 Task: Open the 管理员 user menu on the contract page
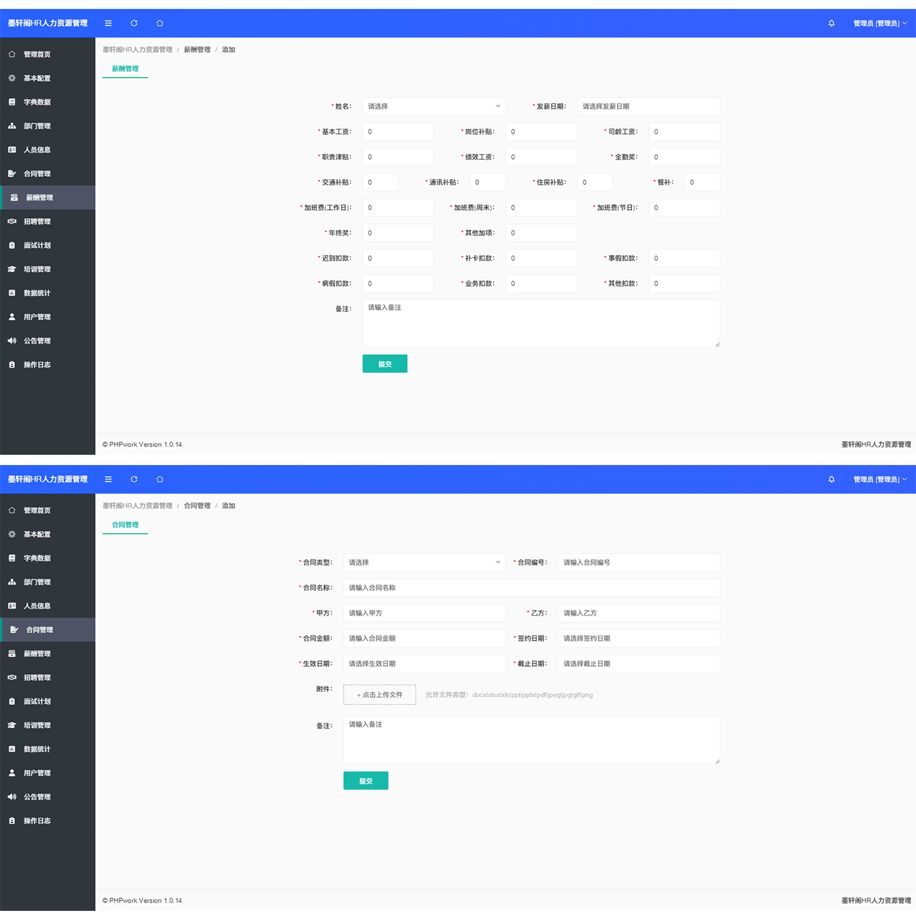tap(880, 480)
